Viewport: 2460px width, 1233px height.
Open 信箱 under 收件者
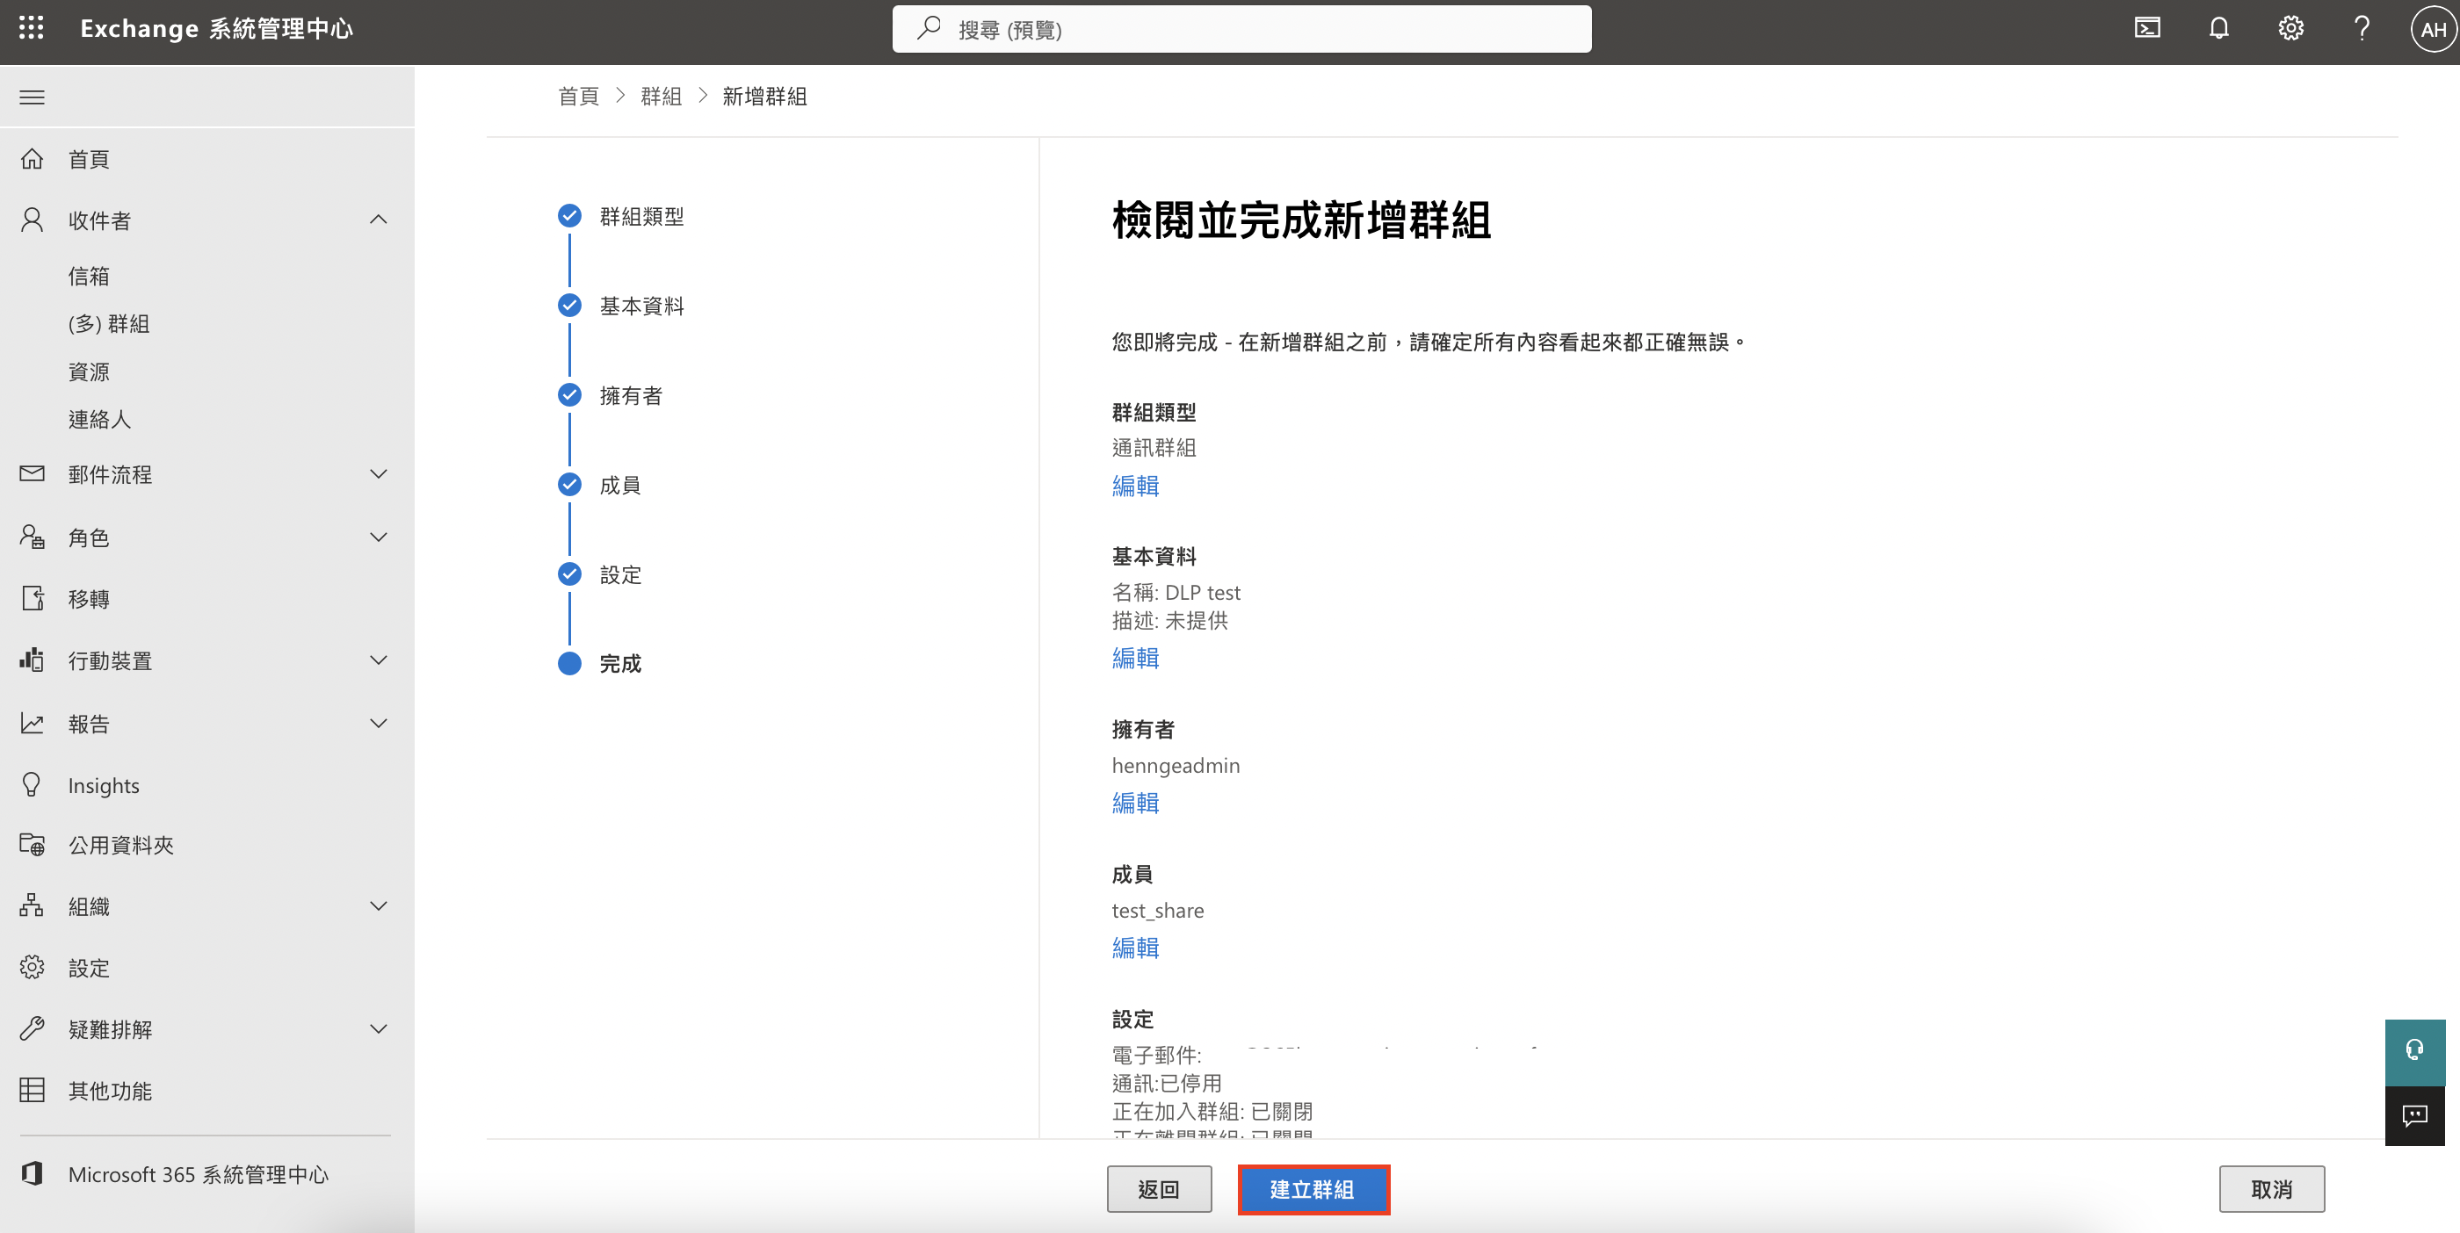coord(89,276)
